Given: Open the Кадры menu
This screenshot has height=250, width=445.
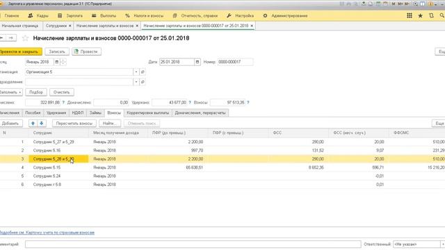Looking at the screenshot, I should pos(38,16).
